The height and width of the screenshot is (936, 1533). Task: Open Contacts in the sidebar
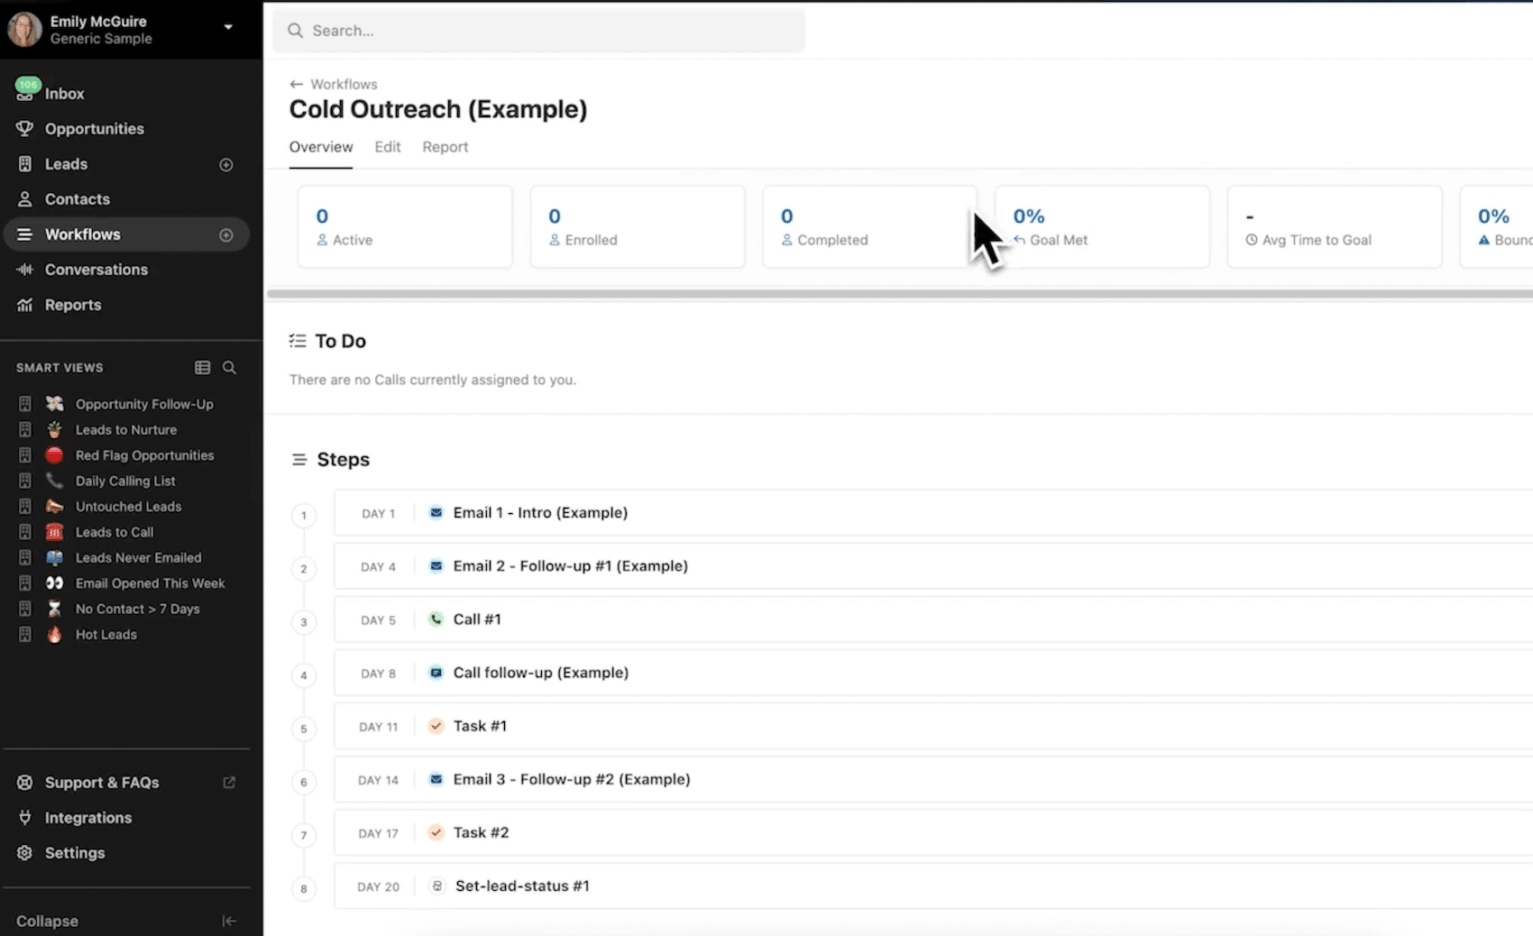78,199
